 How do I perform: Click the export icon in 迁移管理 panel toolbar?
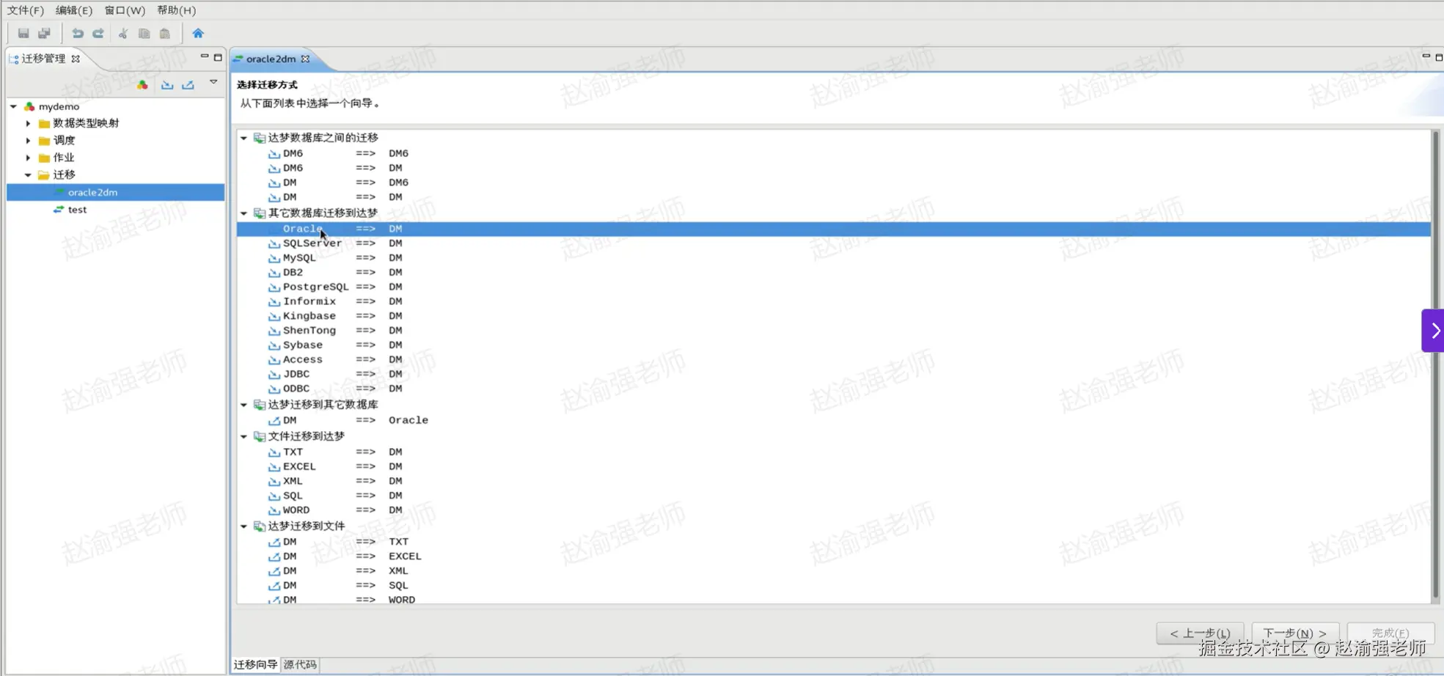click(x=188, y=85)
